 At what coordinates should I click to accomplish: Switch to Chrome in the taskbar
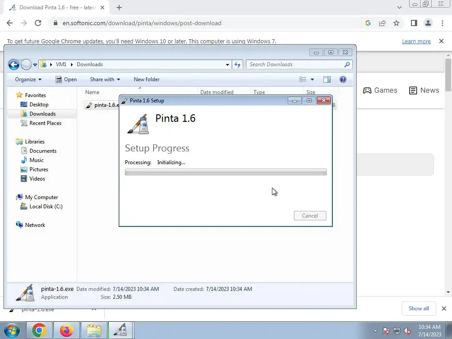tap(39, 330)
